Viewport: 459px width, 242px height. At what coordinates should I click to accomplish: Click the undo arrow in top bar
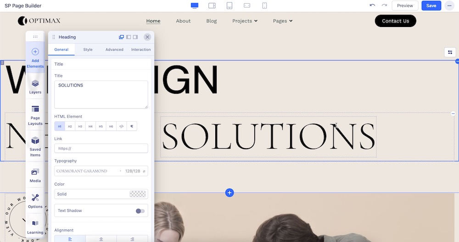click(372, 5)
